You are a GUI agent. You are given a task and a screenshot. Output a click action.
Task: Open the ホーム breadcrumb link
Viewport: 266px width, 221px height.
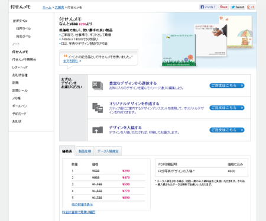pos(47,8)
